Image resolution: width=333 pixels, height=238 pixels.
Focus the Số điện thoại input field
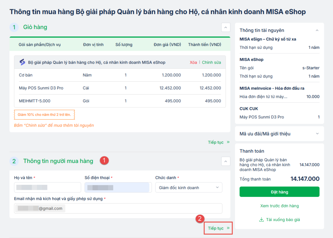coord(117,187)
